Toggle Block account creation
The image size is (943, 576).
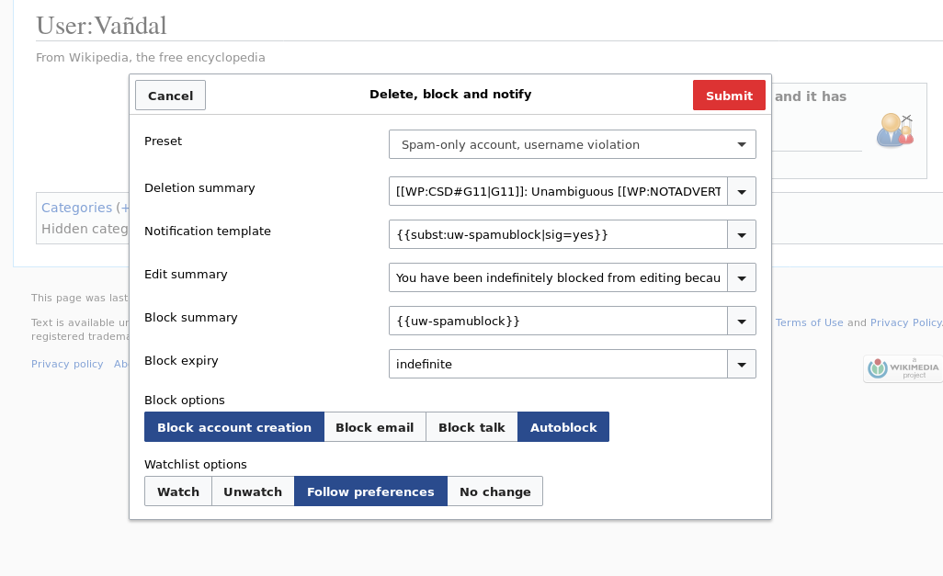[233, 426]
